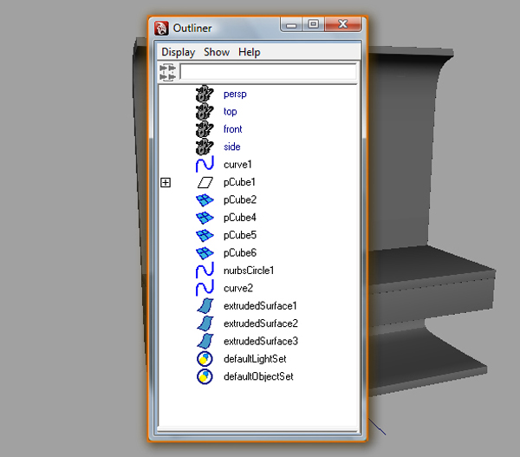
Task: Open the Help menu
Action: pos(250,52)
